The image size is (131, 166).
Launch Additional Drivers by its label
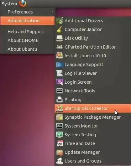coord(84,21)
